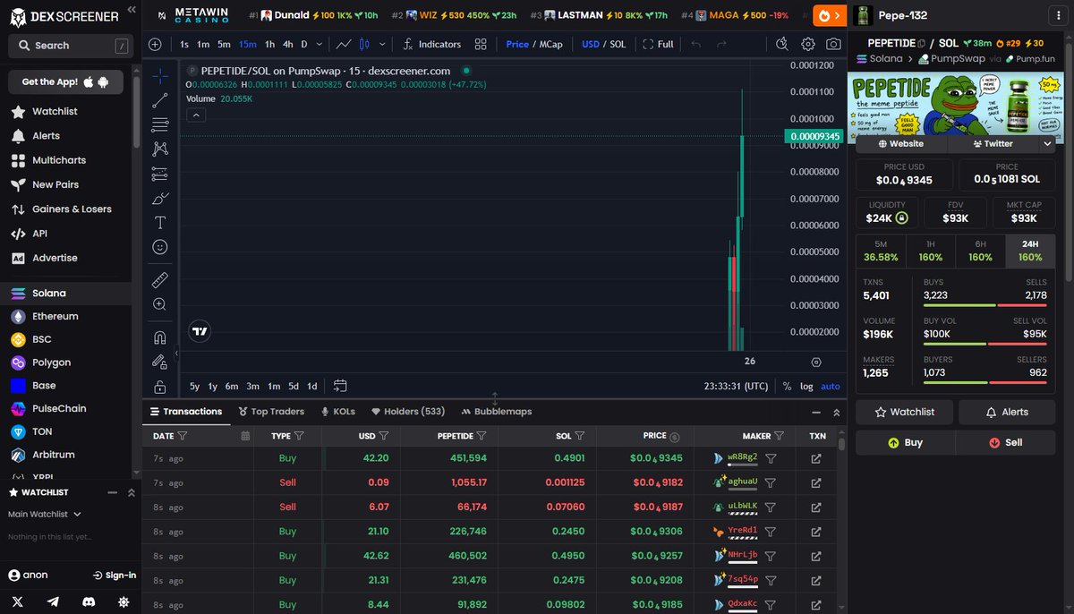1074x614 pixels.
Task: Toggle chart to MCap view
Action: click(550, 44)
